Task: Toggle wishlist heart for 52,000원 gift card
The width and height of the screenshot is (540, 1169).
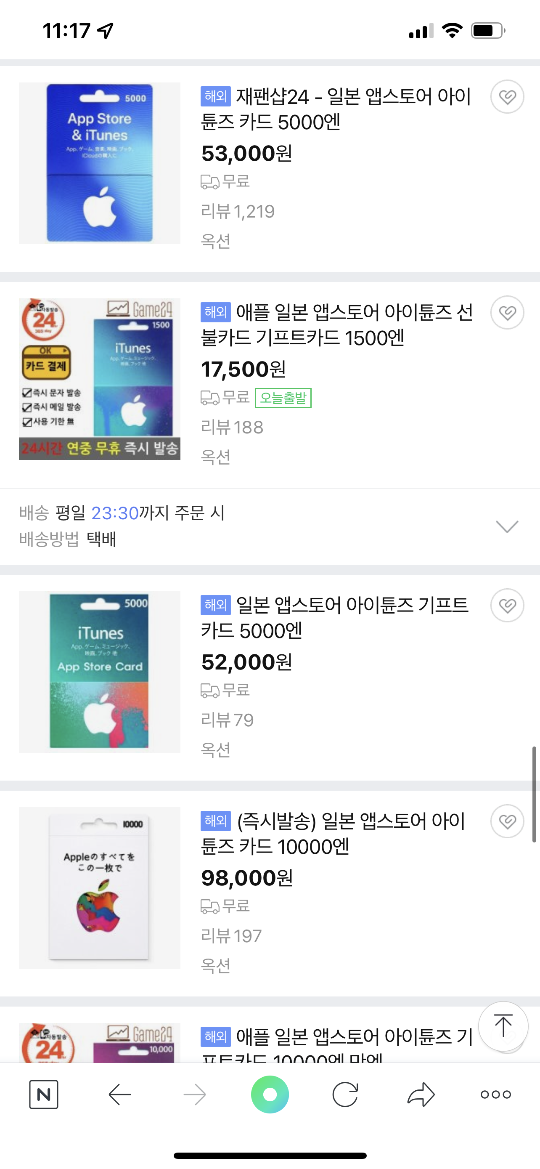Action: pyautogui.click(x=507, y=606)
